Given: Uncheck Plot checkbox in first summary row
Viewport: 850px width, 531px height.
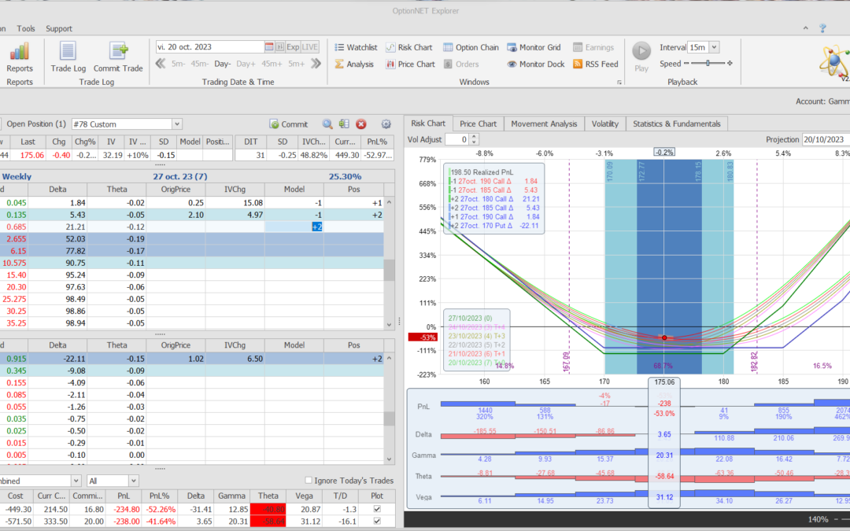Looking at the screenshot, I should pyautogui.click(x=378, y=510).
